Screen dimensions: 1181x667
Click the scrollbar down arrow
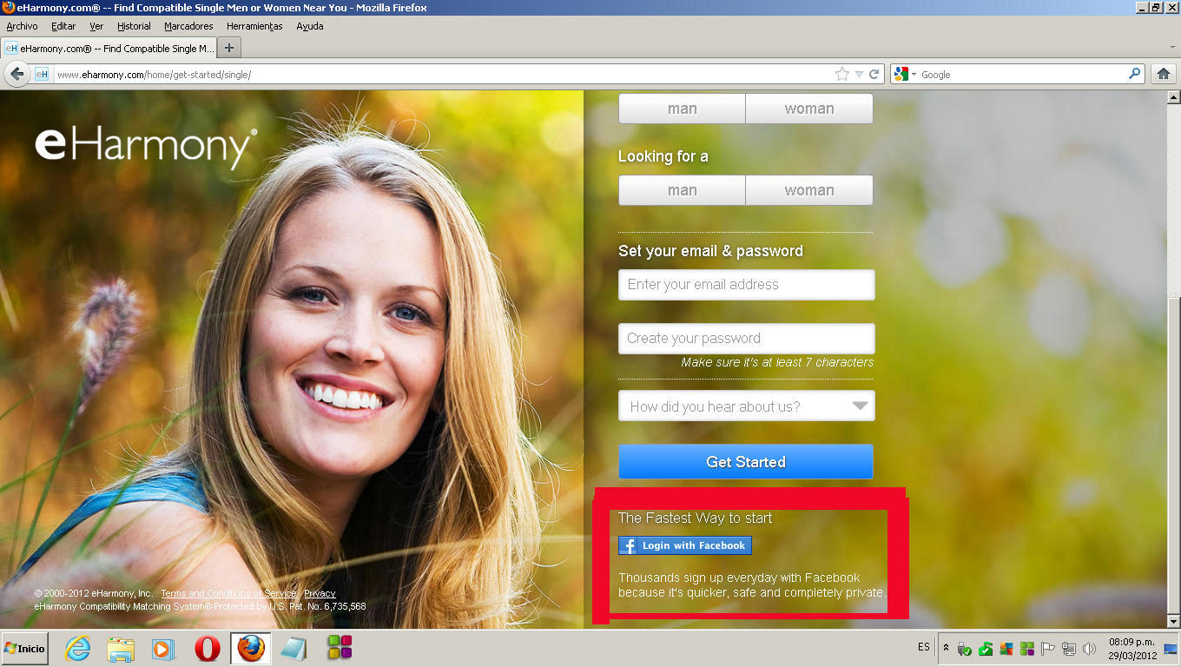click(x=1173, y=622)
